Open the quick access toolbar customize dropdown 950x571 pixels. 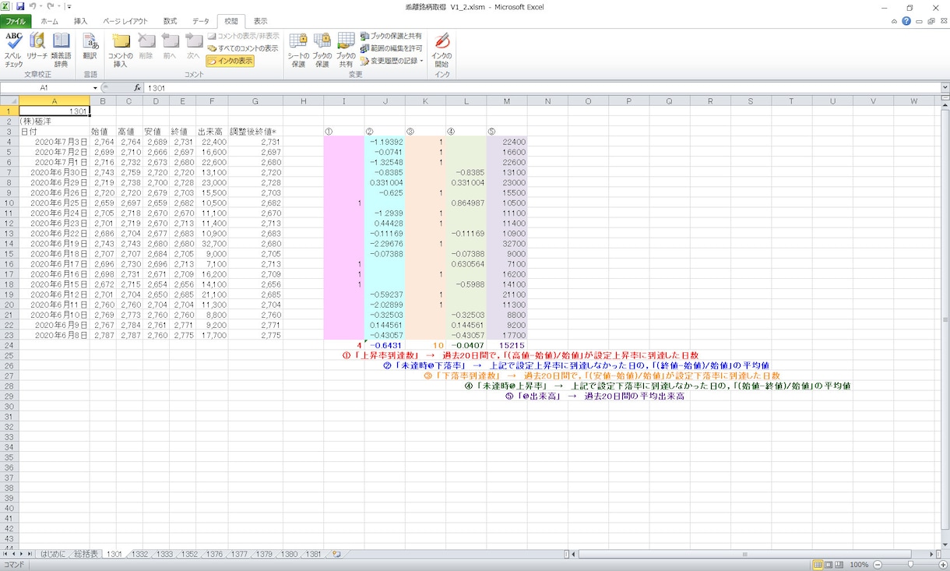pos(69,6)
